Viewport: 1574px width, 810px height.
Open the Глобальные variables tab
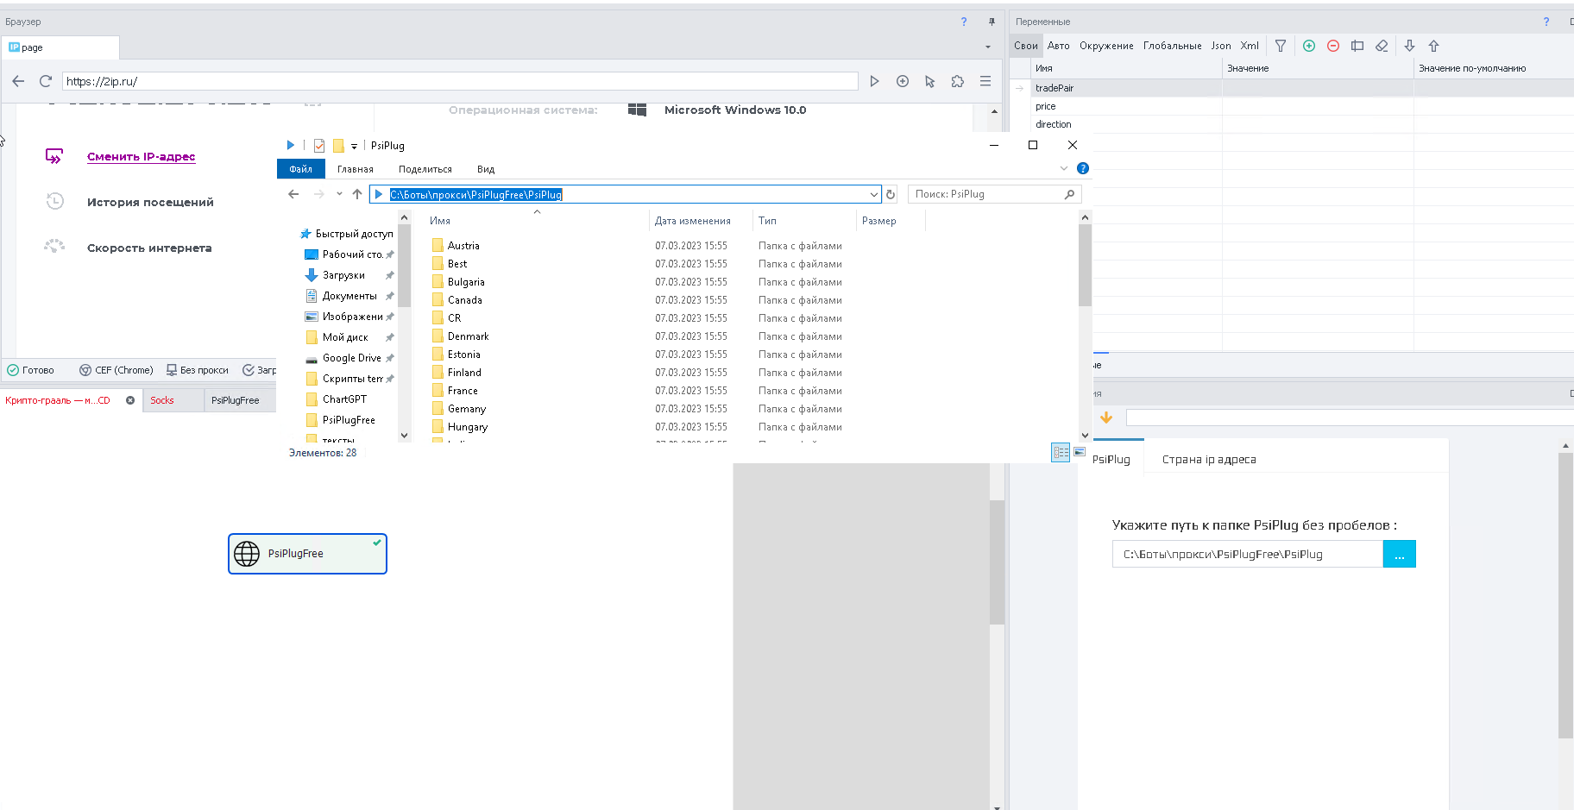coord(1172,46)
